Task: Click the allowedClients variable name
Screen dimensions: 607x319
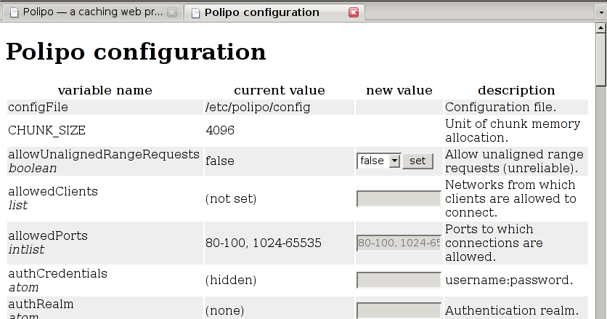Action: coord(53,192)
